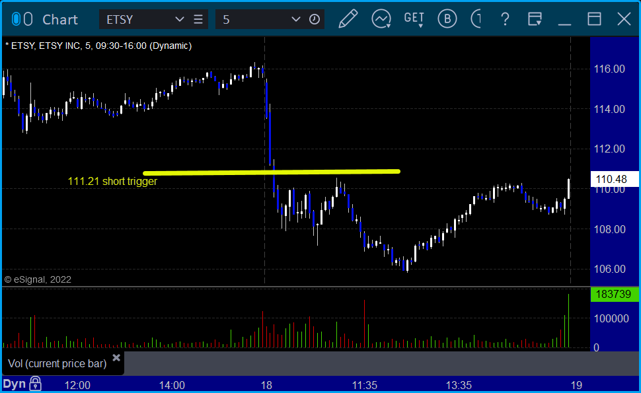The image size is (641, 393).
Task: Click the 18 date marker on time axis
Action: click(x=266, y=385)
